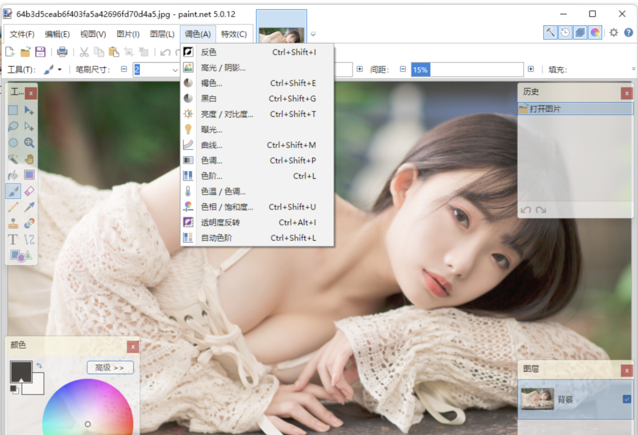Select the Magic Wand tool
This screenshot has width=638, height=435.
(13, 159)
